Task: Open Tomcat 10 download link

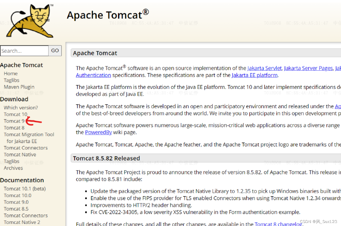Action: click(x=15, y=114)
